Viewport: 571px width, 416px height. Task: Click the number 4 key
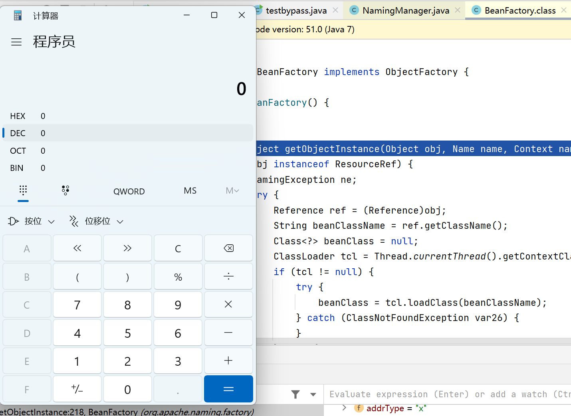[77, 333]
